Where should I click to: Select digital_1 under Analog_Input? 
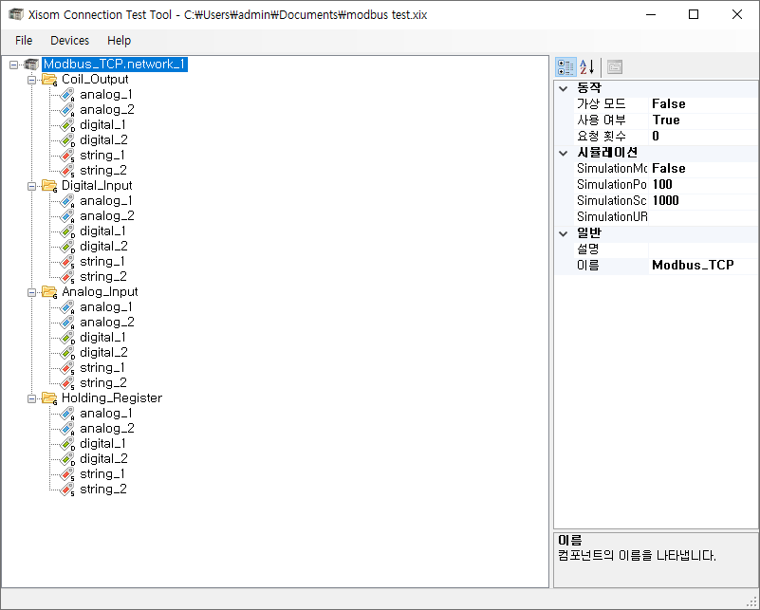[102, 338]
